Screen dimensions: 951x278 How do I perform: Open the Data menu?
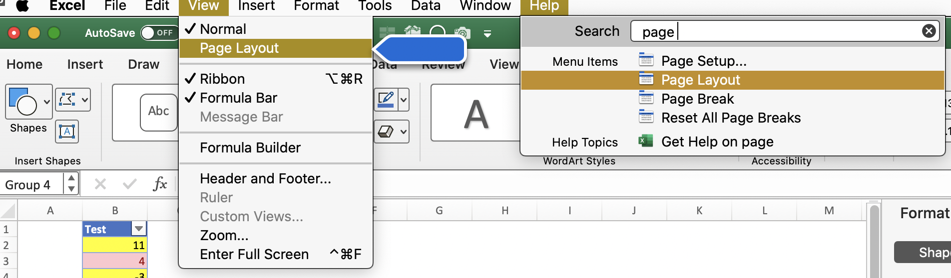pyautogui.click(x=426, y=5)
